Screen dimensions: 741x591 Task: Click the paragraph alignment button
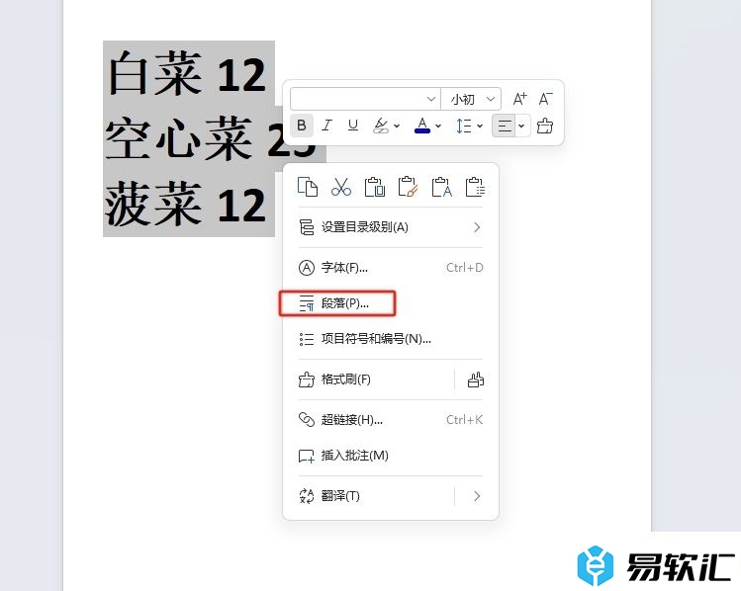click(x=505, y=126)
